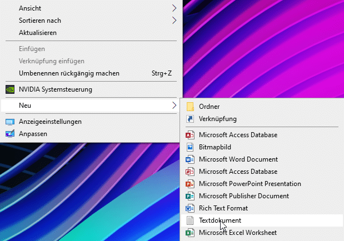Click the Microsoft Excel Worksheet icon
The height and width of the screenshot is (241, 344).
point(190,233)
